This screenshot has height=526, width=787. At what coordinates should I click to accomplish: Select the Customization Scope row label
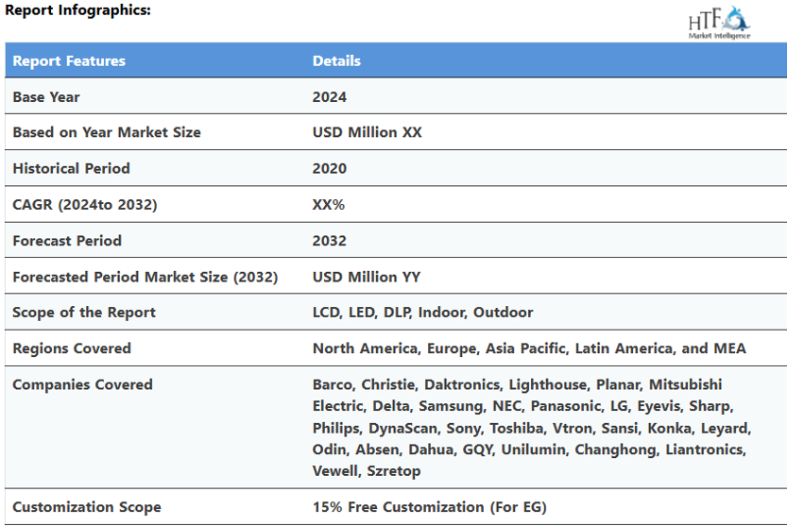click(x=87, y=507)
